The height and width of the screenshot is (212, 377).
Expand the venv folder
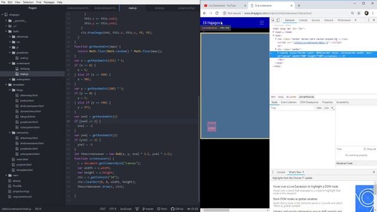click(x=6, y=175)
